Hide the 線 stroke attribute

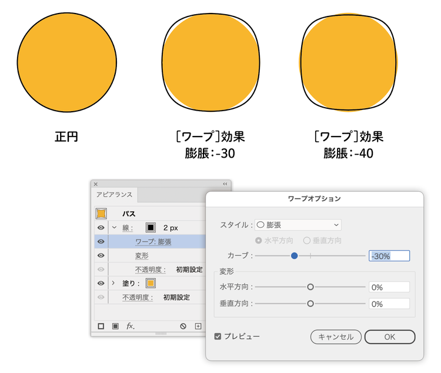click(101, 228)
